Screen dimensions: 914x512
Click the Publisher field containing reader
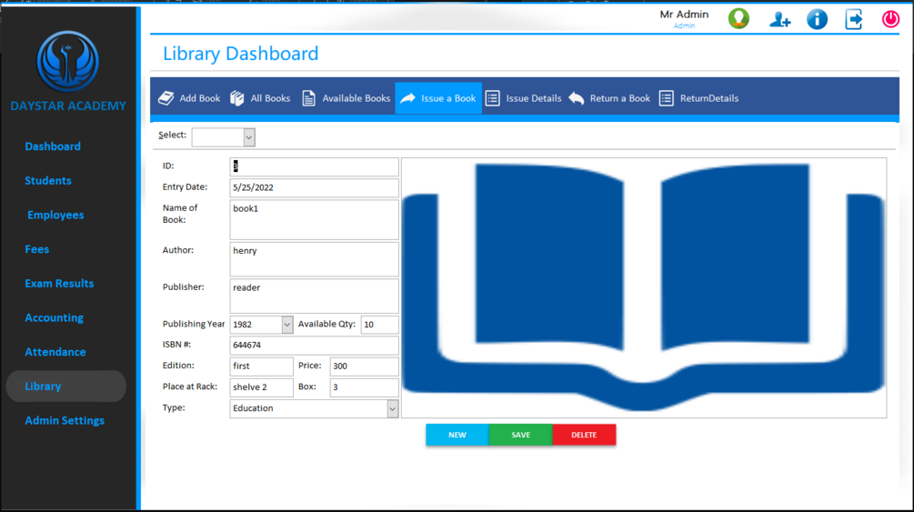coord(314,296)
